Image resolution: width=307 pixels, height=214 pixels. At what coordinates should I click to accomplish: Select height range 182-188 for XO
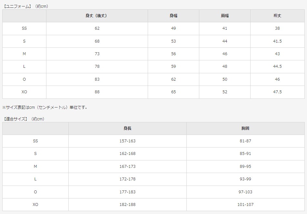pos(127,205)
